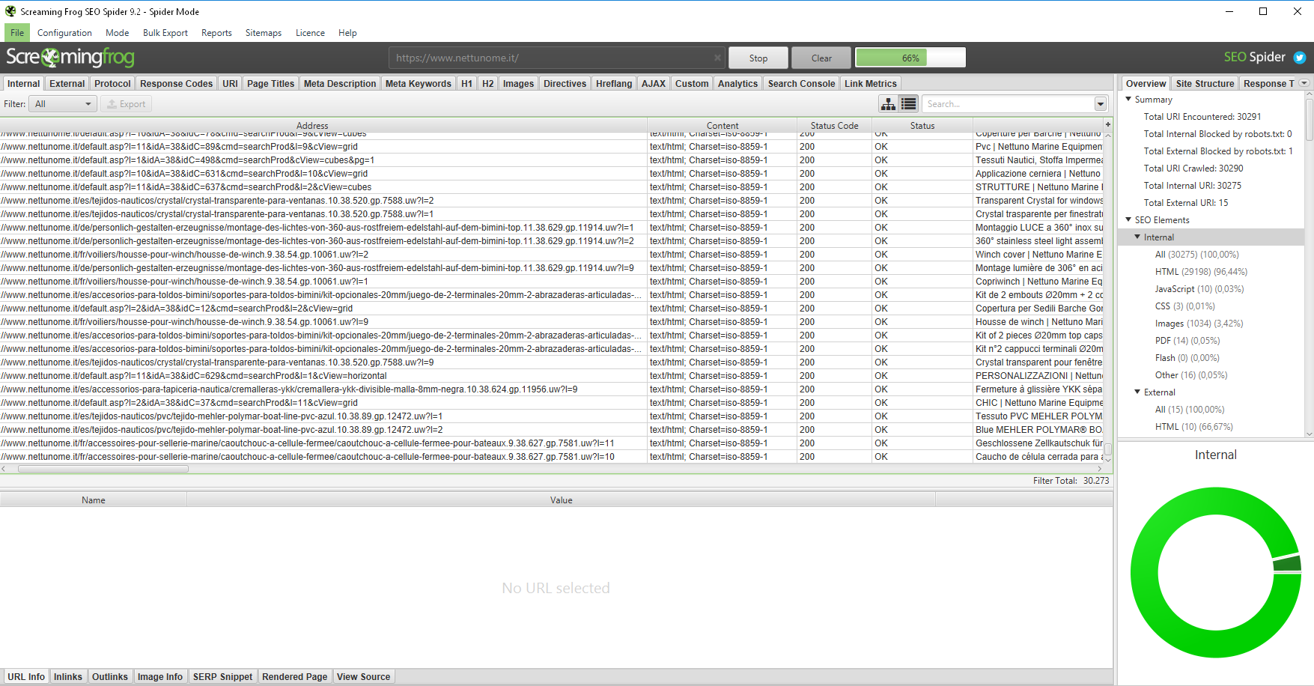1314x686 pixels.
Task: Select External 'All (15)' tree item
Action: [x=1190, y=409]
